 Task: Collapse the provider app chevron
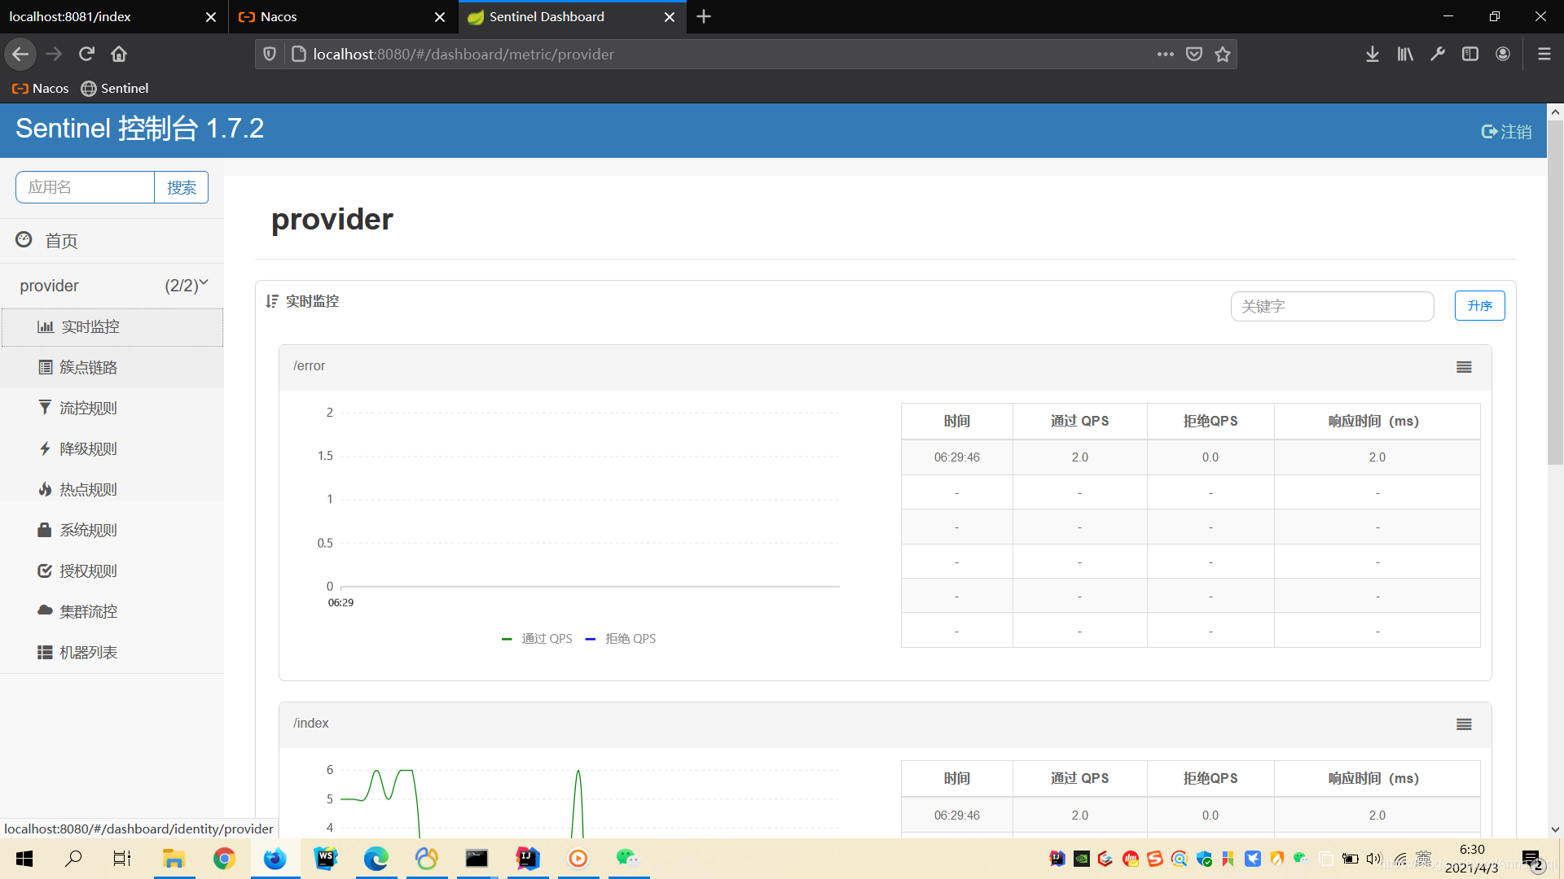204,283
